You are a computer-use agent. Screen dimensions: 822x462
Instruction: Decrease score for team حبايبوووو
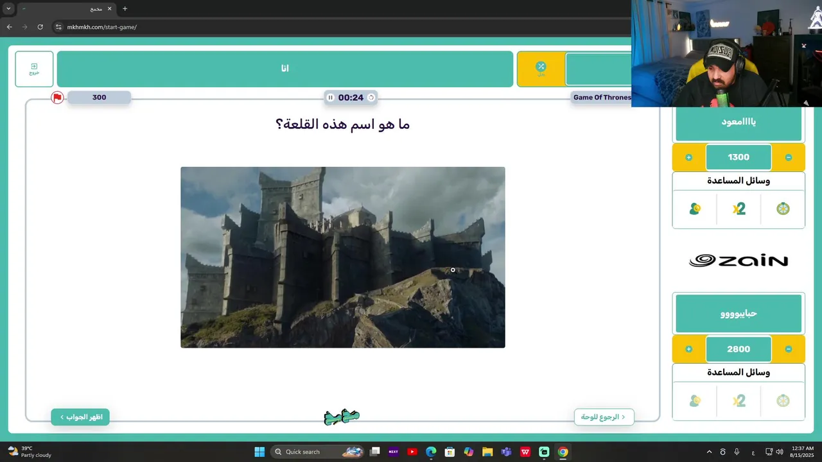click(789, 349)
